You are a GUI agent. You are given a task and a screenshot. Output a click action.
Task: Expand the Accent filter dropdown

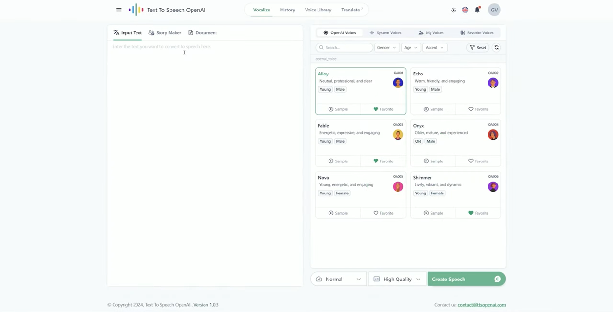click(434, 47)
